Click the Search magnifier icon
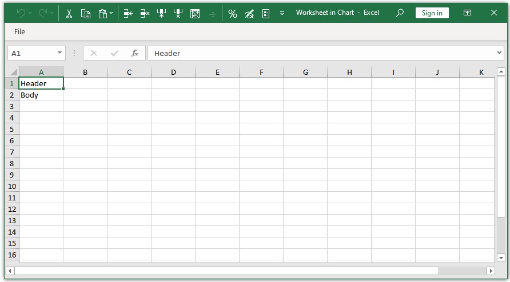The width and height of the screenshot is (510, 282). tap(400, 13)
